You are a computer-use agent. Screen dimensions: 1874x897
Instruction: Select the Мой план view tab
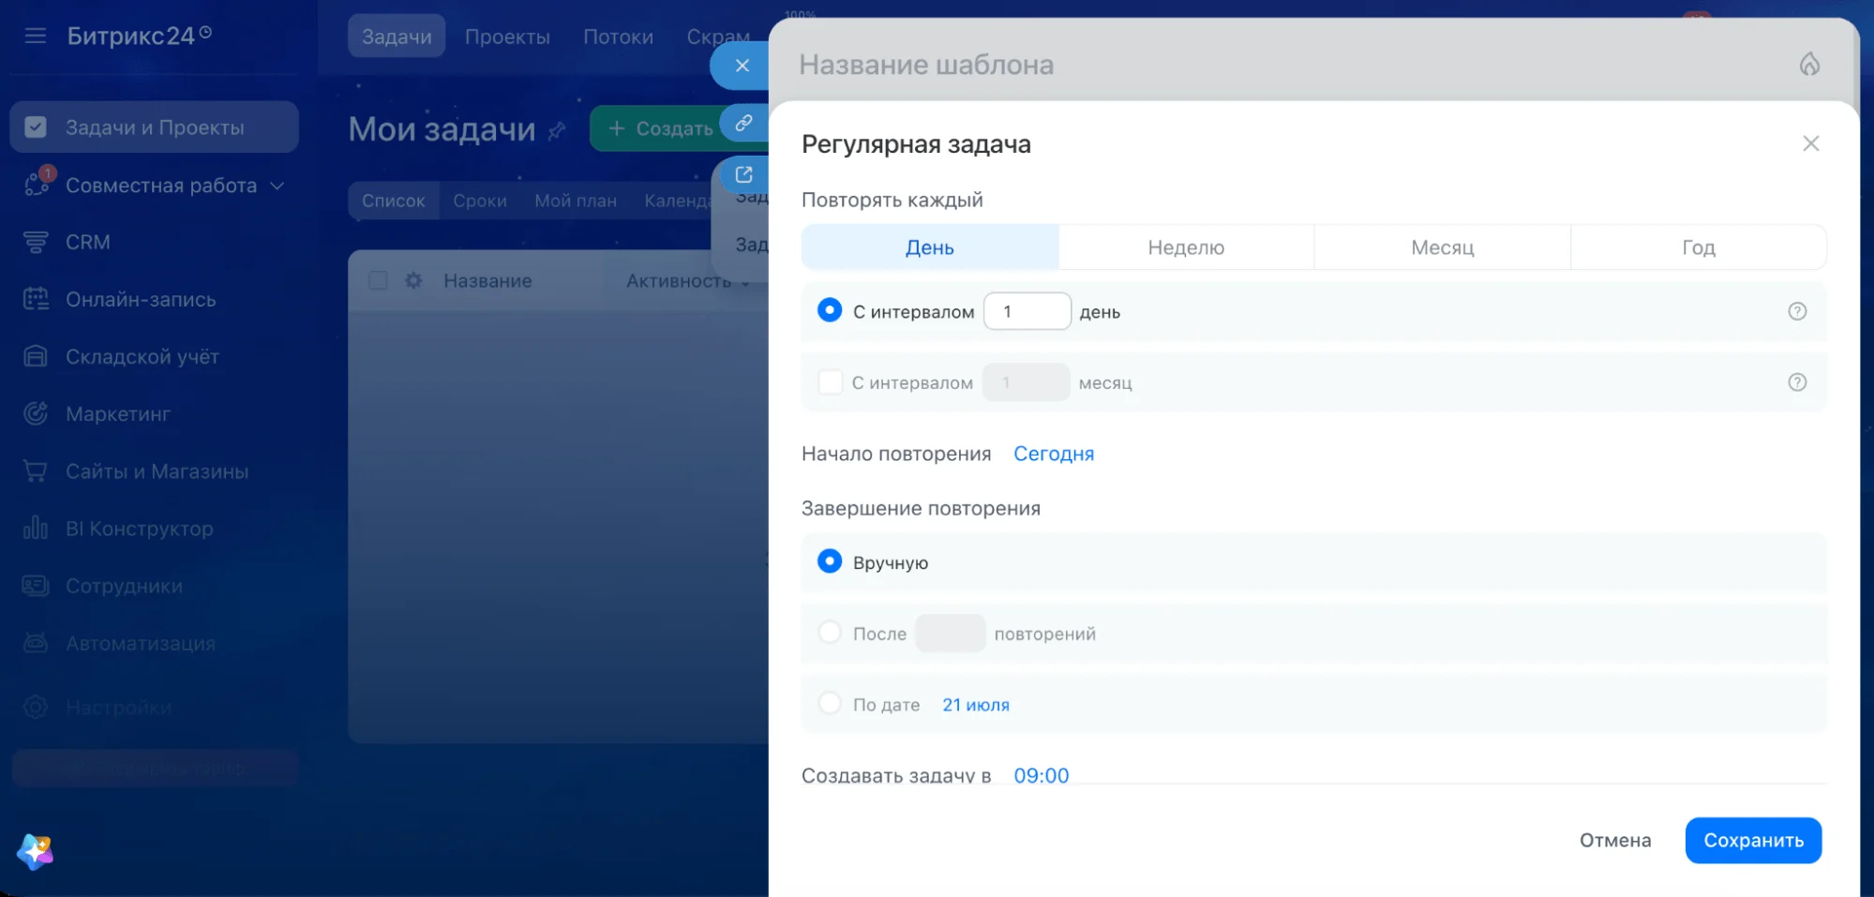(576, 201)
